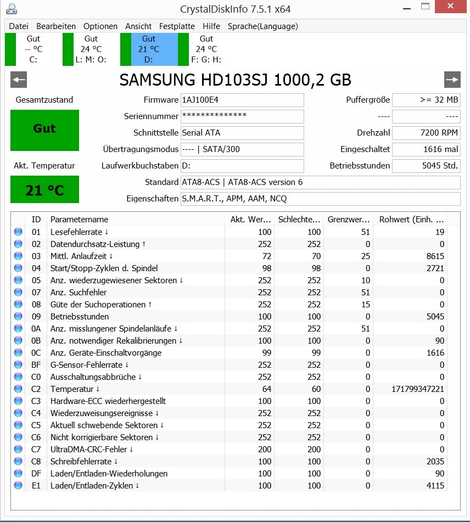Click the Drehzahl 7200 RPM field
Screen dimensions: 470x522
tap(427, 133)
